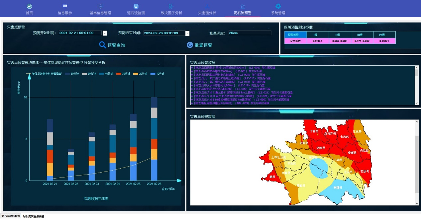
Task: Click the map panel scroll-down arrow
Action: [417, 203]
